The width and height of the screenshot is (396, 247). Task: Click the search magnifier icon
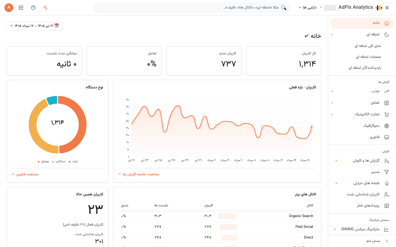[x=284, y=7]
